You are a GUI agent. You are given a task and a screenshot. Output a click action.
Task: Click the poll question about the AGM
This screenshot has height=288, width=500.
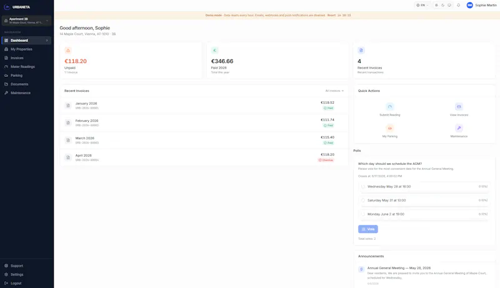[390, 164]
